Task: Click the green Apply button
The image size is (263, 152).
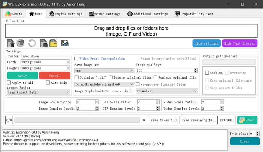Action: 23,76
